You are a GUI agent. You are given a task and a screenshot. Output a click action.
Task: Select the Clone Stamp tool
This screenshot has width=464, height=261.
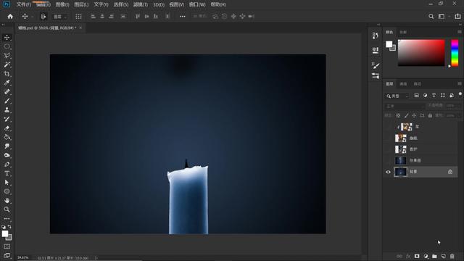[x=7, y=109]
